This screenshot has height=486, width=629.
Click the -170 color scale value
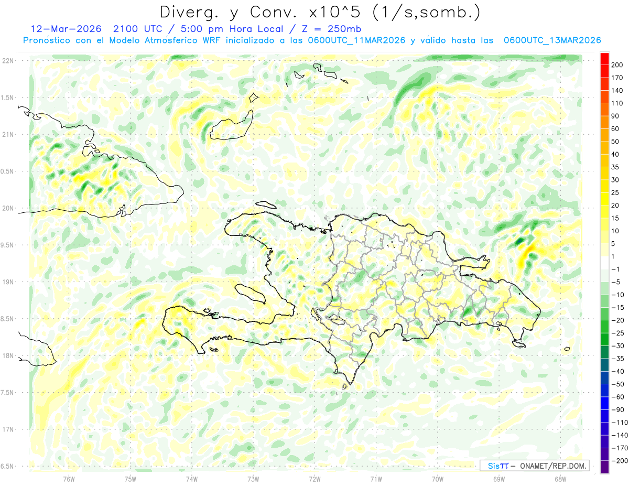pos(620,448)
